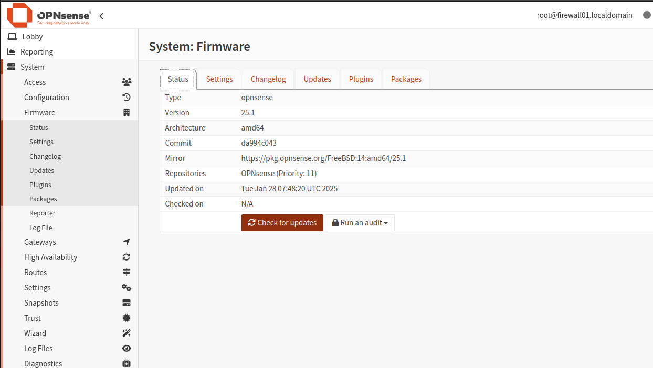653x368 pixels.
Task: Switch to the Packages tab
Action: click(x=406, y=79)
